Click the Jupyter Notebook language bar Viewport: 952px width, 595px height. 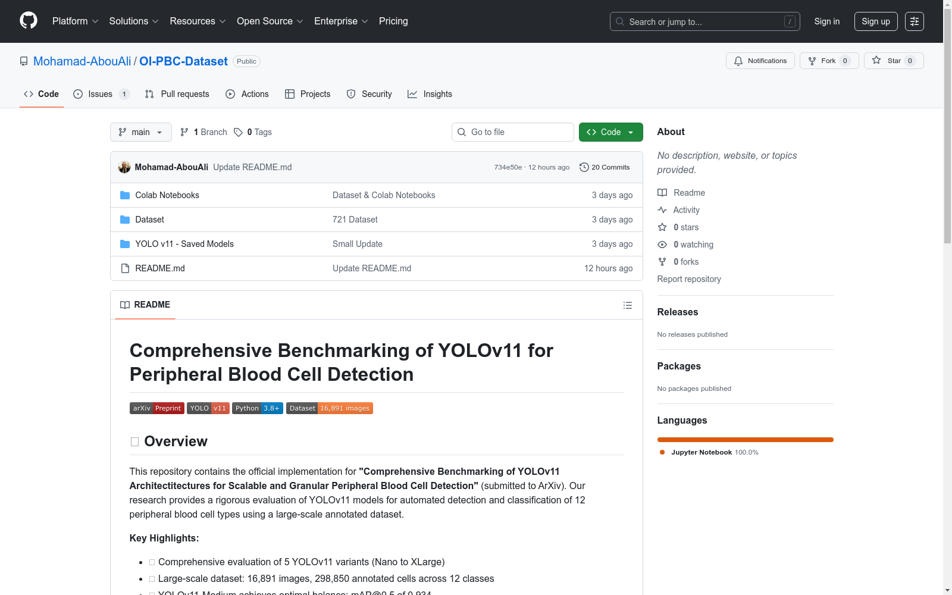click(x=746, y=440)
